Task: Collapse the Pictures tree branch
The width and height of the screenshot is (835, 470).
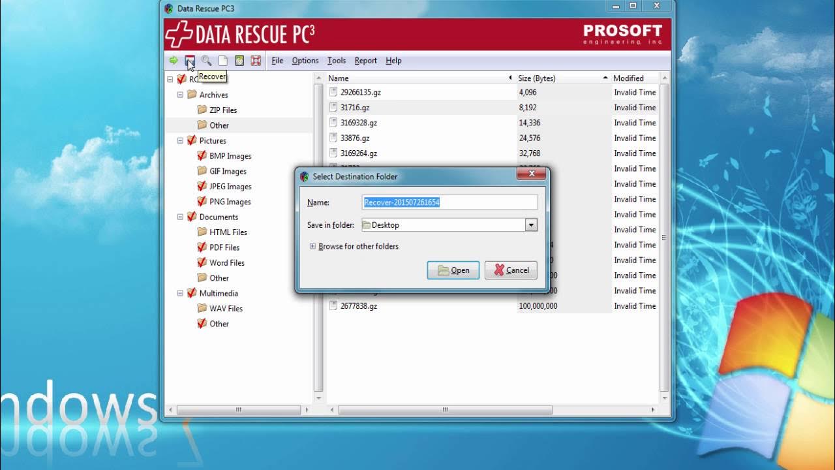Action: pyautogui.click(x=181, y=140)
